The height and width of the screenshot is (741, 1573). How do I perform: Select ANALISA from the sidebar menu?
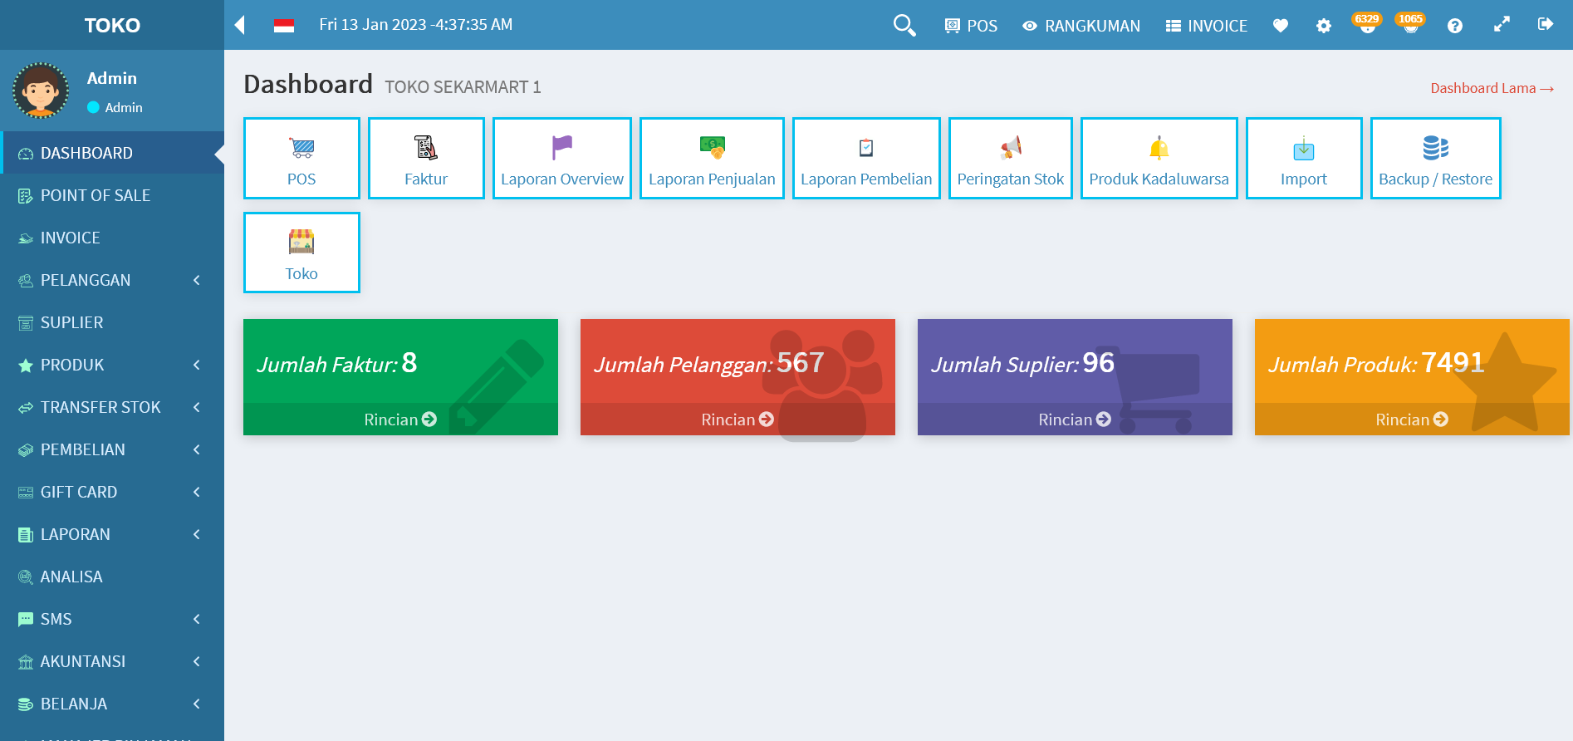(x=71, y=577)
